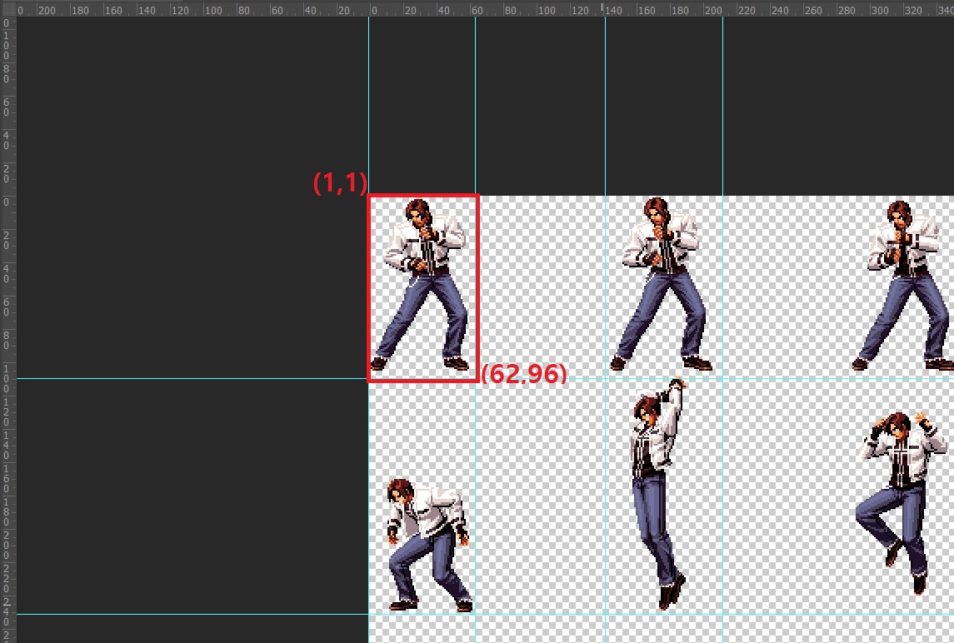Select the jumping sprite with arms stretched overhead
Viewport: 954px width, 643px height.
pos(660,494)
